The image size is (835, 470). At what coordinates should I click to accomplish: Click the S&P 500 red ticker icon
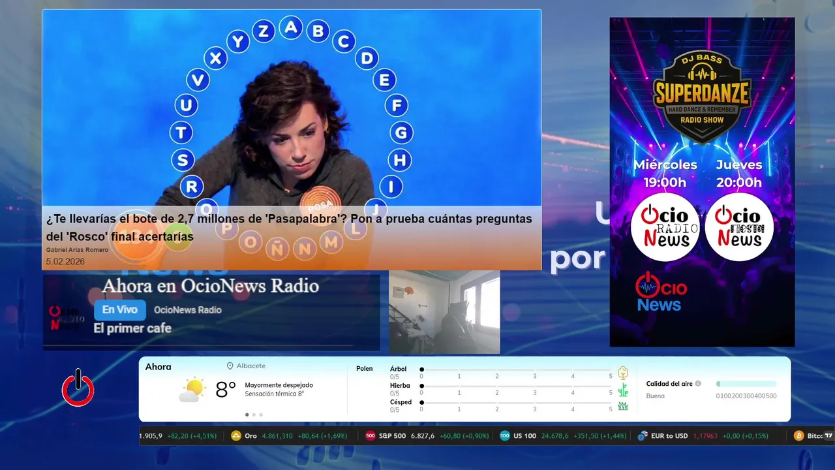tap(371, 435)
